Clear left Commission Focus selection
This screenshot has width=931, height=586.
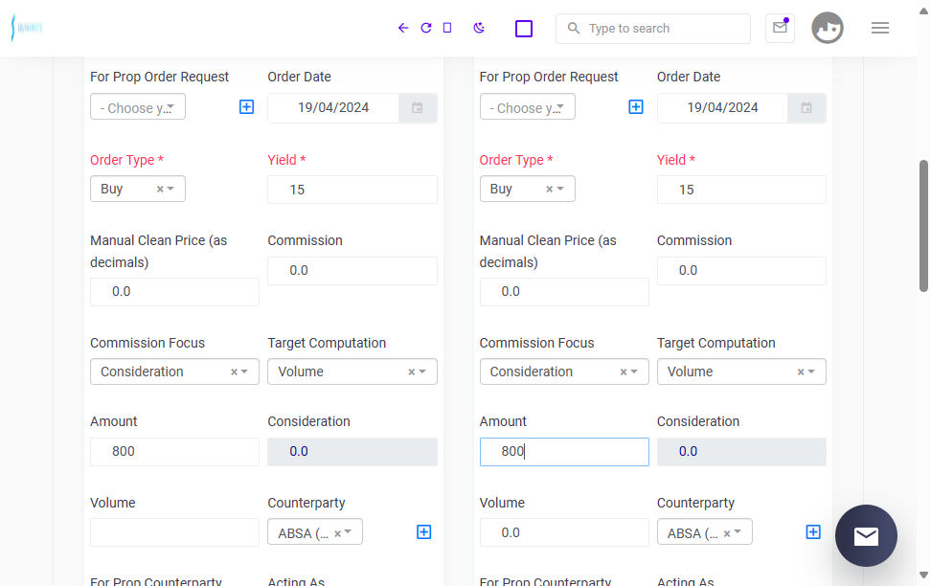234,372
